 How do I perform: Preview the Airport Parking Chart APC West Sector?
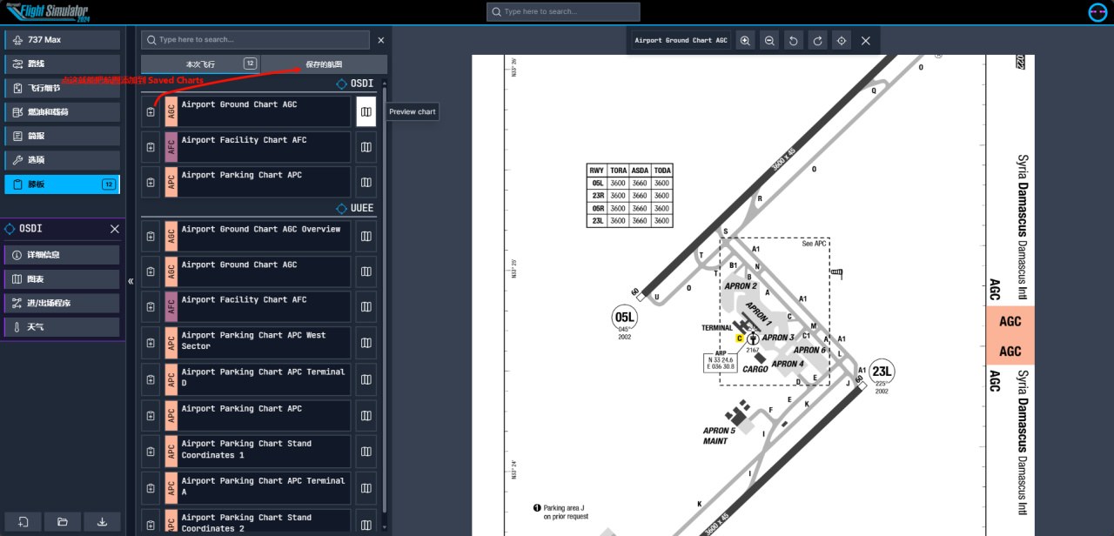click(366, 343)
